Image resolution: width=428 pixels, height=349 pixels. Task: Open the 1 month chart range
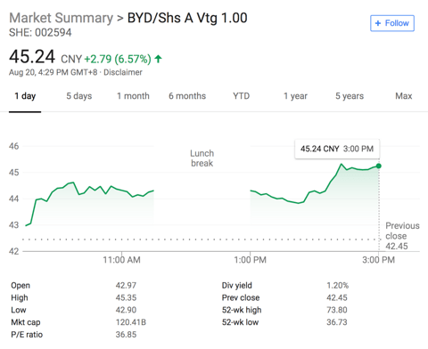tap(133, 96)
